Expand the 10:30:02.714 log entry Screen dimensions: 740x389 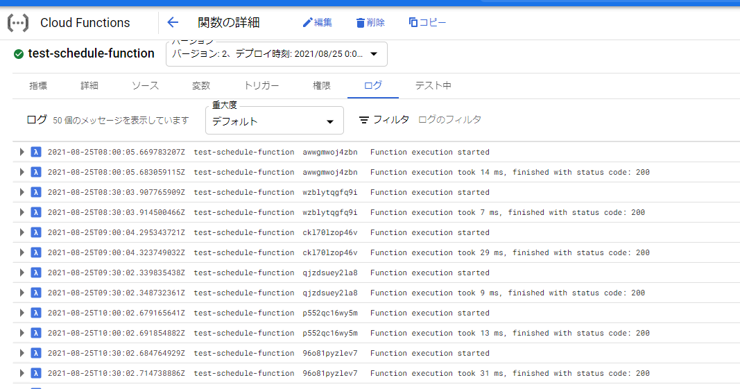click(x=21, y=373)
